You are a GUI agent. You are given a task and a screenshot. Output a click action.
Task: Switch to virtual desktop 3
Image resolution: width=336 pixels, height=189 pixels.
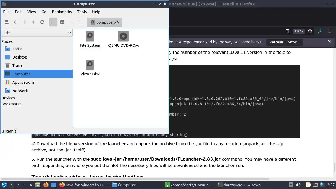tap(24, 185)
